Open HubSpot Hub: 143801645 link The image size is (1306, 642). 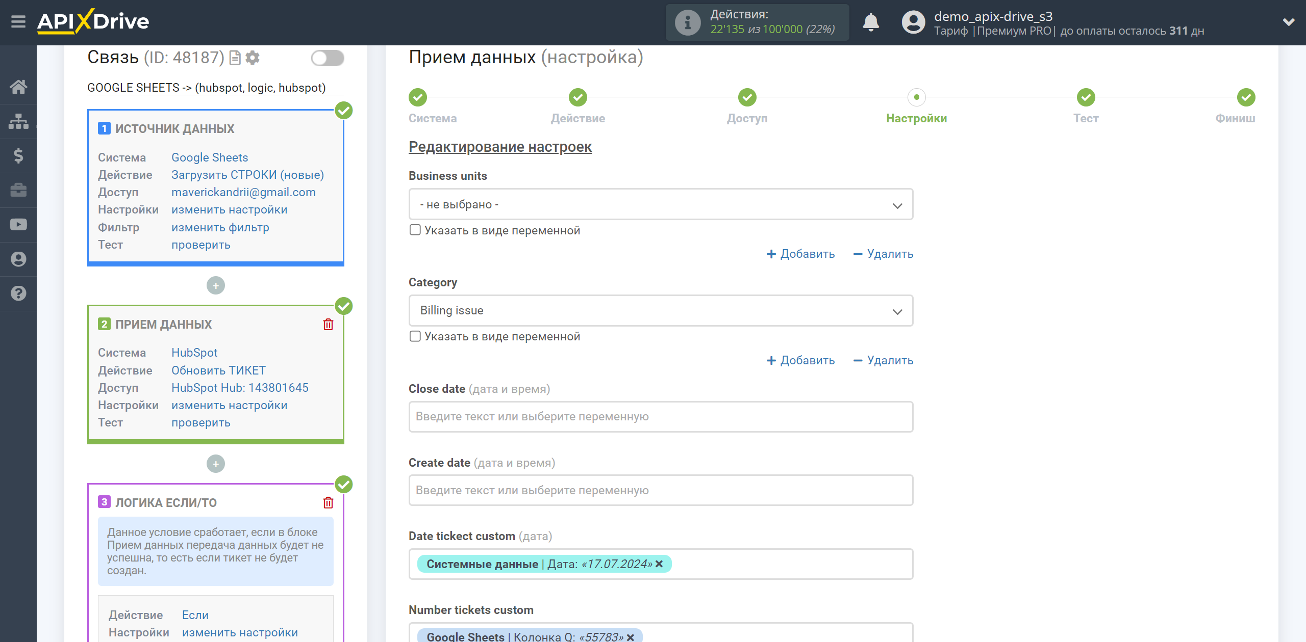240,388
